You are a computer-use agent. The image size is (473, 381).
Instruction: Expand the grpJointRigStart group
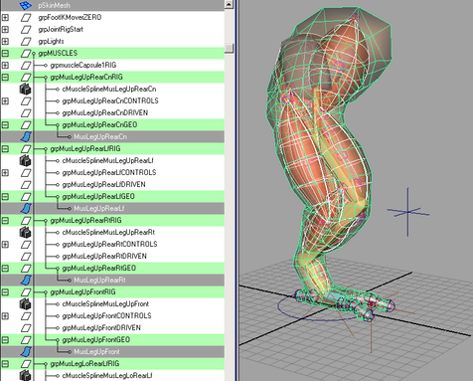coord(5,29)
